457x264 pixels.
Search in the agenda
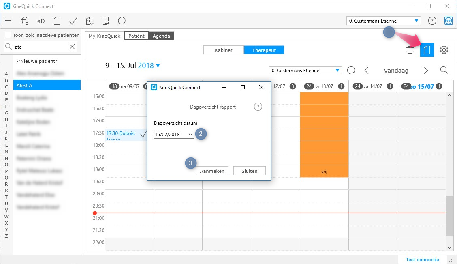[x=444, y=70]
